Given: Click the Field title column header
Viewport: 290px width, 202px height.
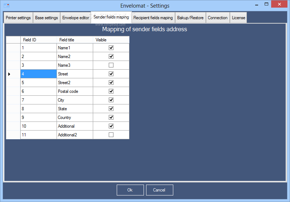Looking at the screenshot, I should 75,40.
